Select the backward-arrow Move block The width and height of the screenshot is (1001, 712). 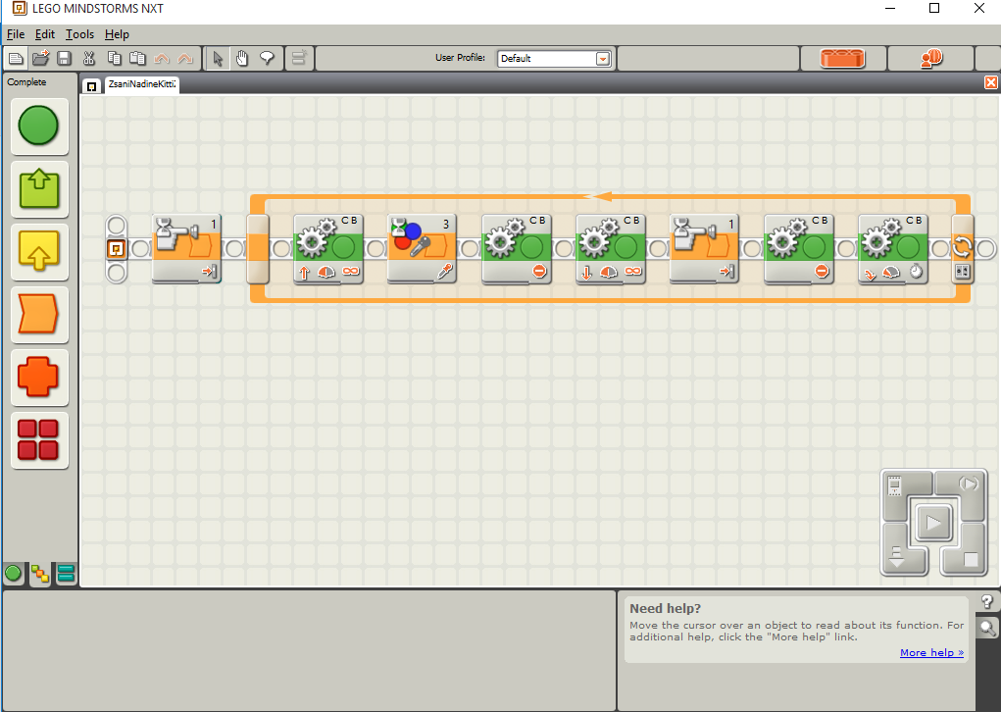[x=610, y=248]
